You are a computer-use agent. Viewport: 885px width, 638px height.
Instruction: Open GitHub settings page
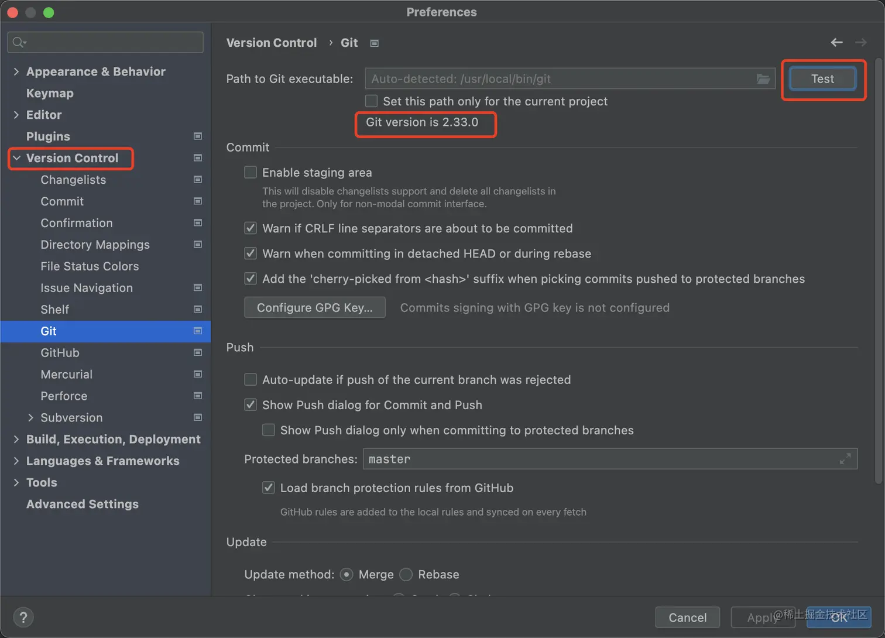pos(60,353)
